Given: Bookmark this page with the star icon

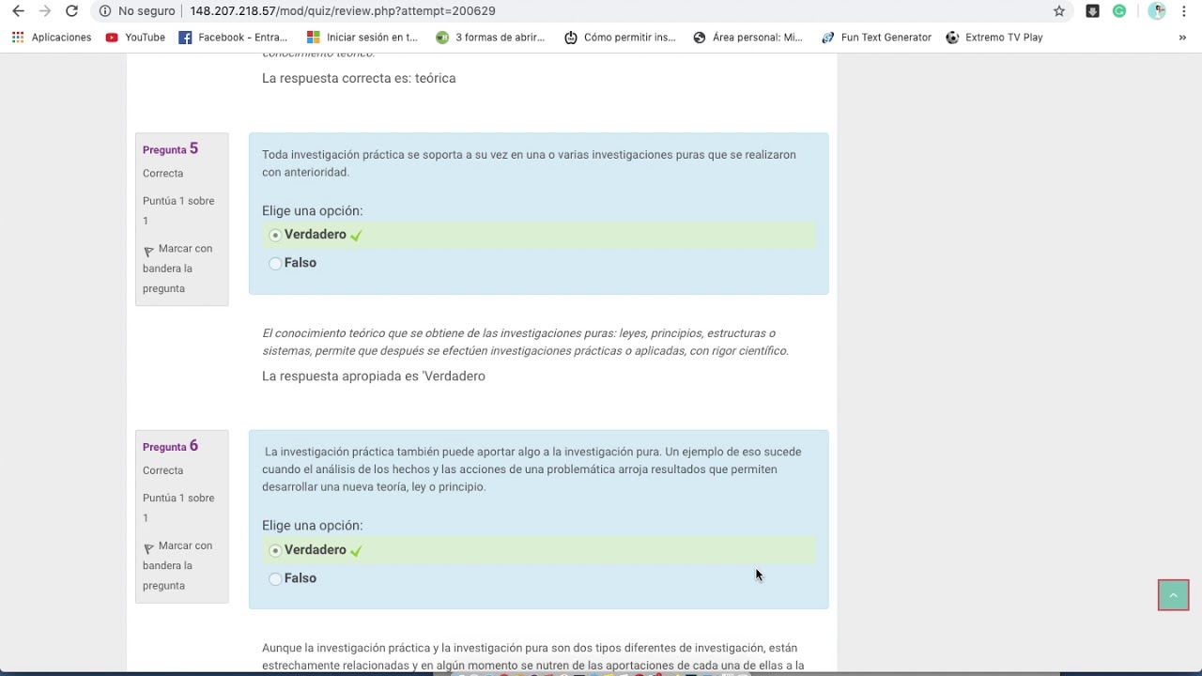Looking at the screenshot, I should [x=1059, y=11].
